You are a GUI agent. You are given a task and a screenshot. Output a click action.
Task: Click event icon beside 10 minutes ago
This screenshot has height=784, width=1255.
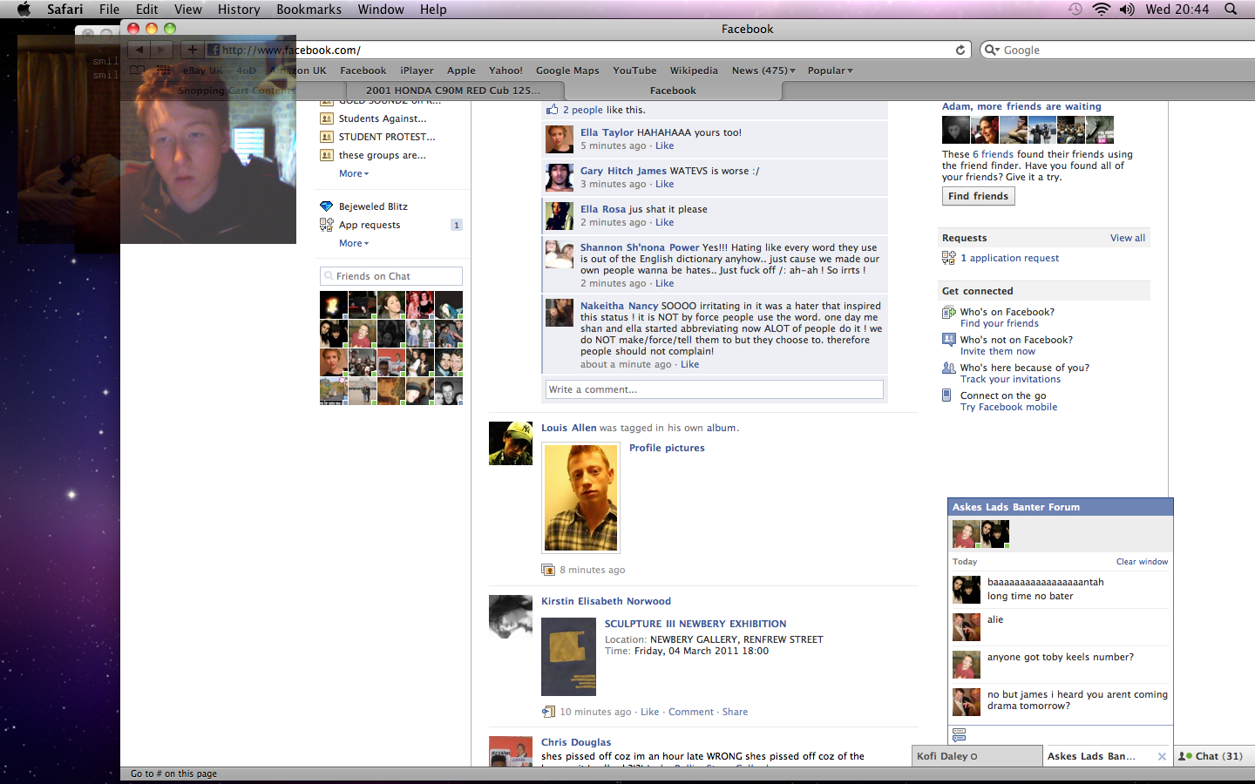[x=548, y=712]
